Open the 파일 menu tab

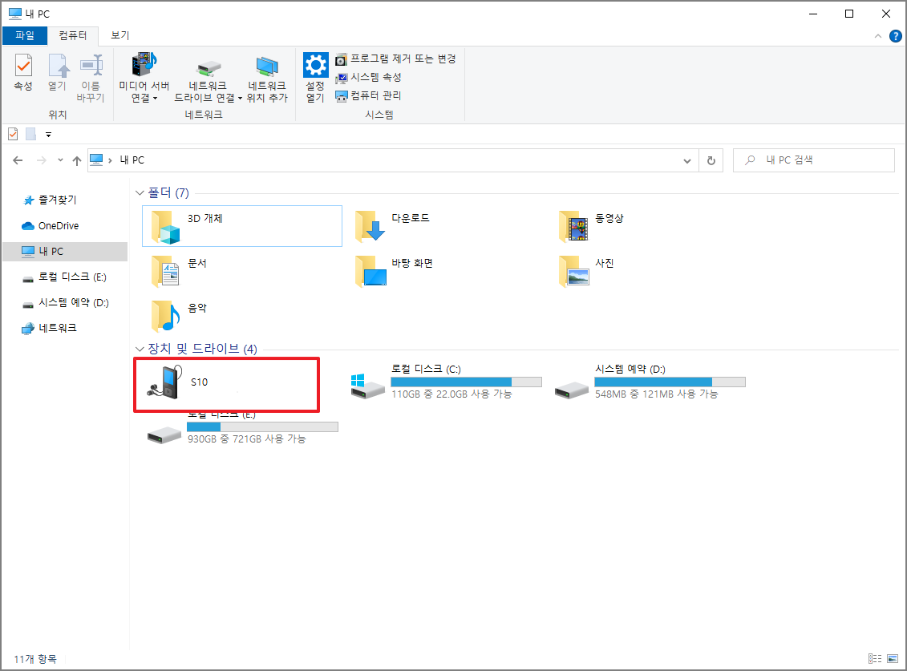click(25, 35)
